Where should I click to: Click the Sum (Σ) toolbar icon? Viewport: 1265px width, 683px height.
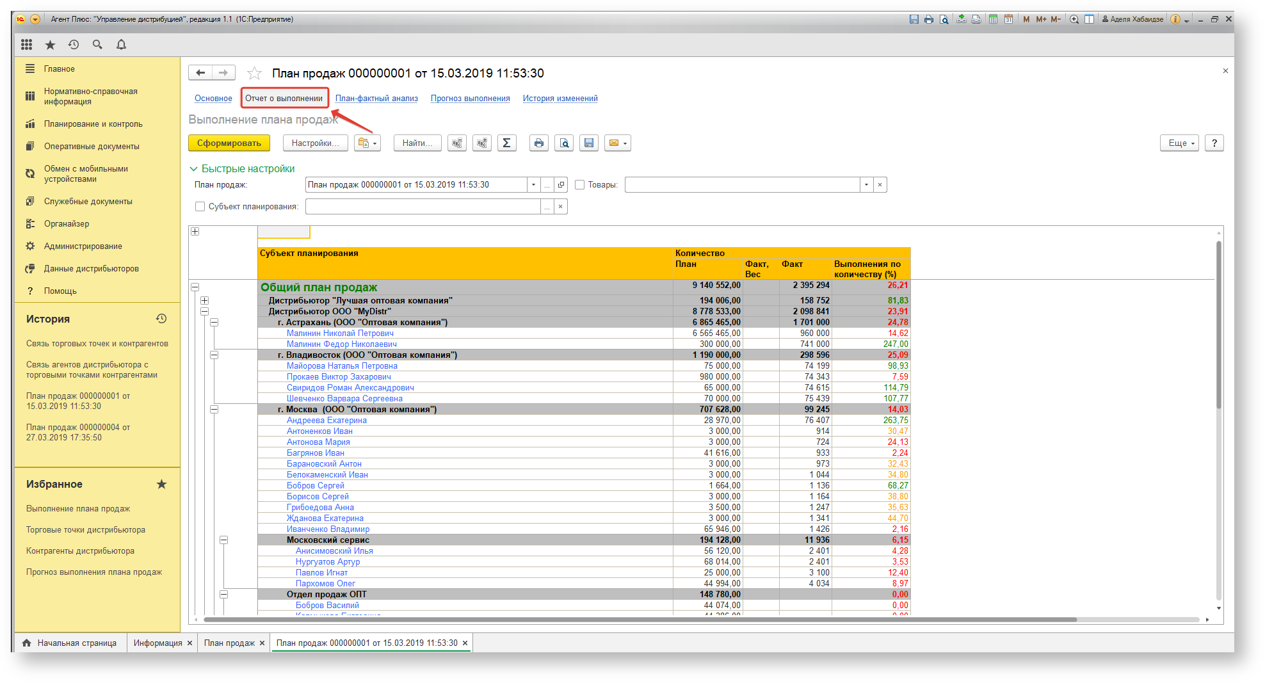click(506, 143)
